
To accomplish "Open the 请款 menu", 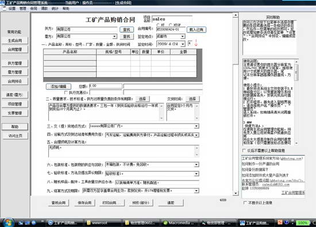I will (x=44, y=9).
